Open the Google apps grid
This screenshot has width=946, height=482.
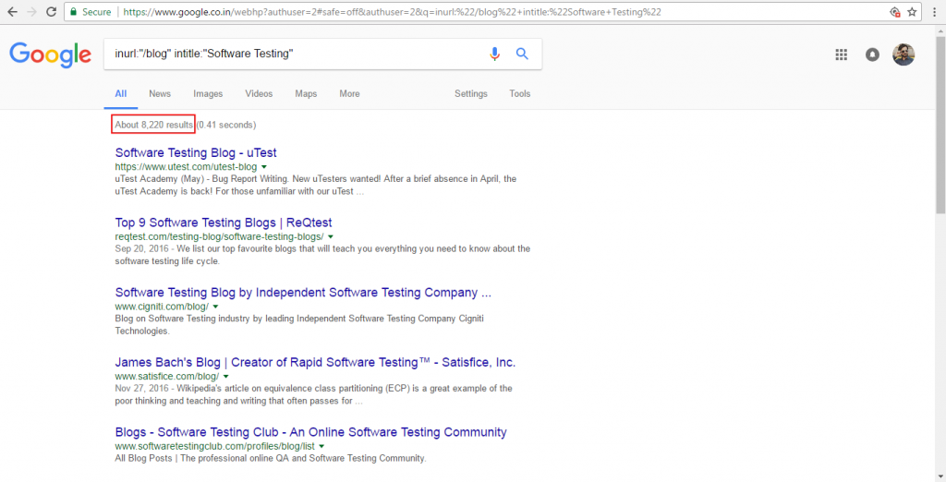click(841, 54)
